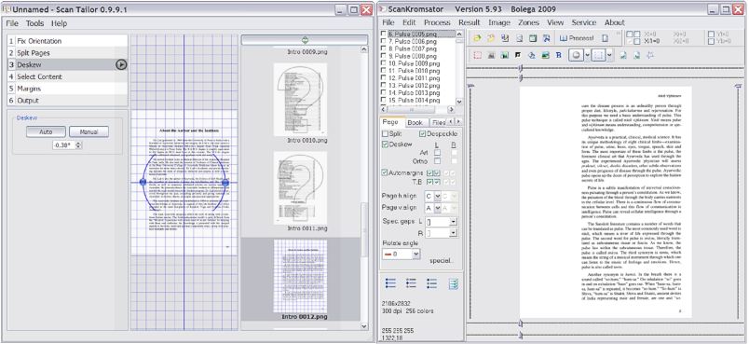
Task: Click the checklist page icon below page options
Action: pos(454,283)
